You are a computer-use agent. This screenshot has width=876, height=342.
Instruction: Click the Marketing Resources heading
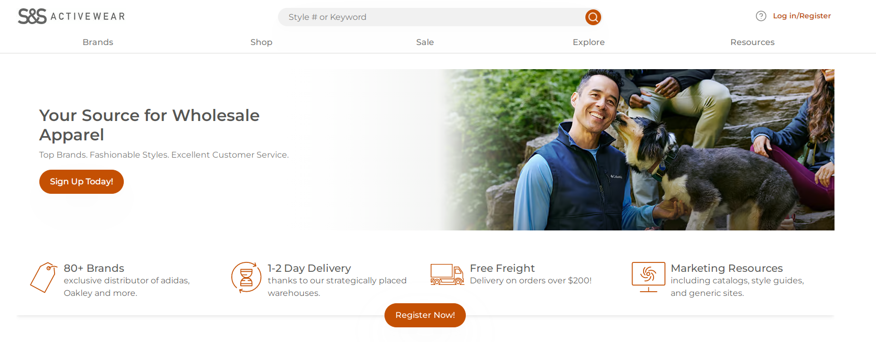(x=727, y=268)
